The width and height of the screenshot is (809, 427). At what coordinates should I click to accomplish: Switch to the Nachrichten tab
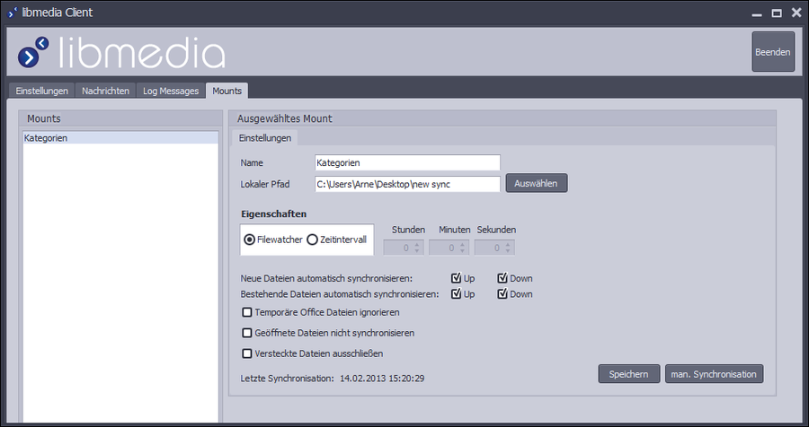pos(106,91)
